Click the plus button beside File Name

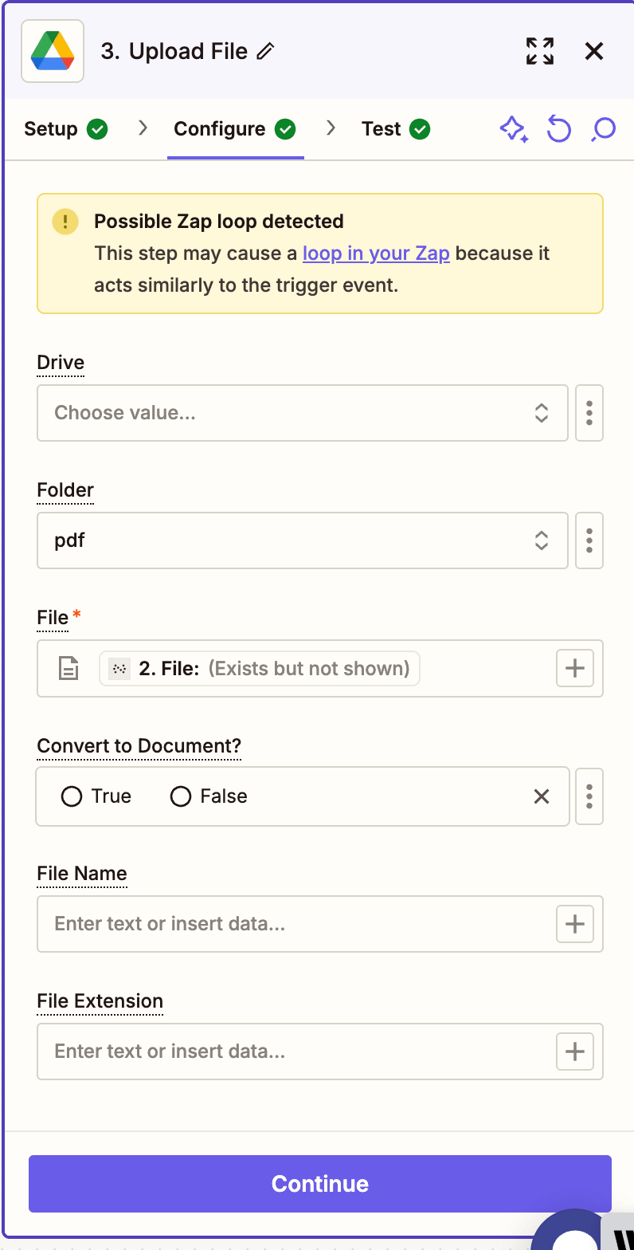pyautogui.click(x=575, y=924)
